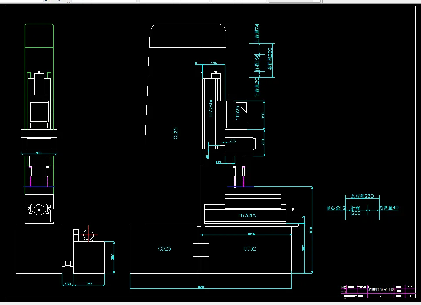Viewport: 421px width, 305px height.
Task: Click the 301 vertical dimension text
Action: [x=263, y=142]
